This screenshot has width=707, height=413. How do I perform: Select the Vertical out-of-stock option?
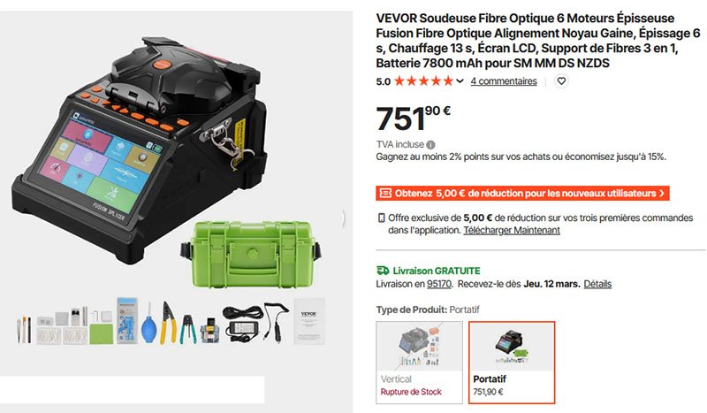pyautogui.click(x=419, y=363)
